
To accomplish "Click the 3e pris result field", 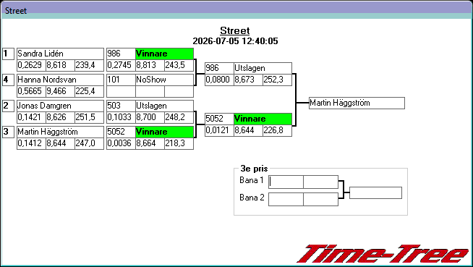I will pos(375,192).
